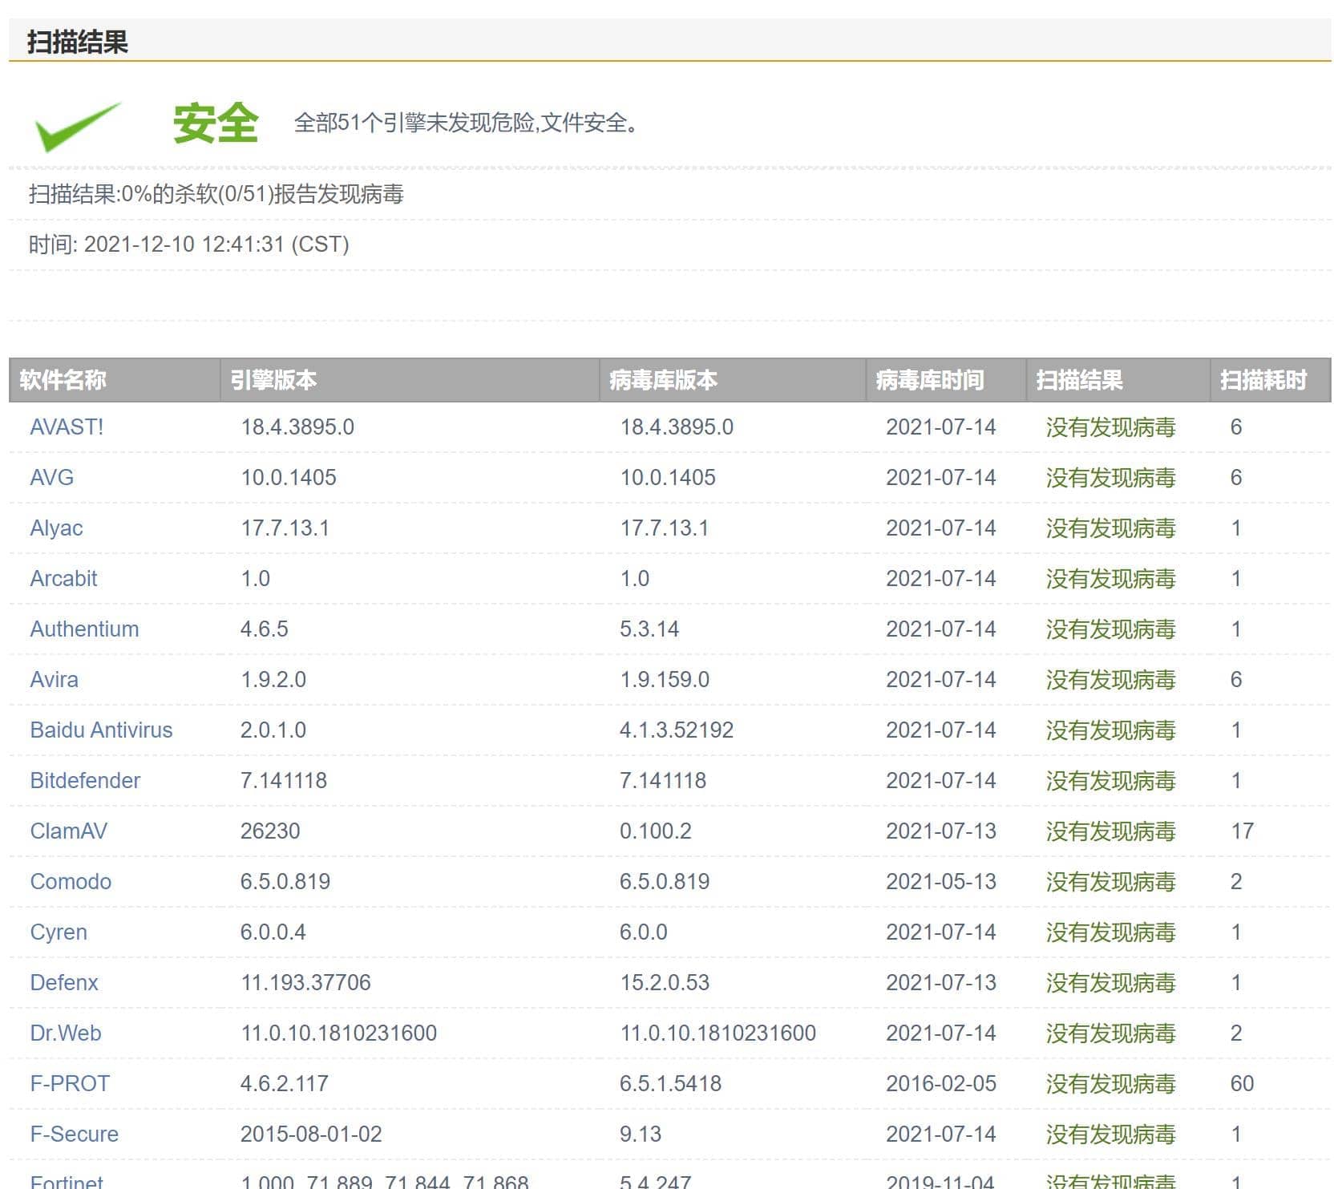The image size is (1334, 1189).
Task: Open the Comodo engine link
Action: coord(71,881)
